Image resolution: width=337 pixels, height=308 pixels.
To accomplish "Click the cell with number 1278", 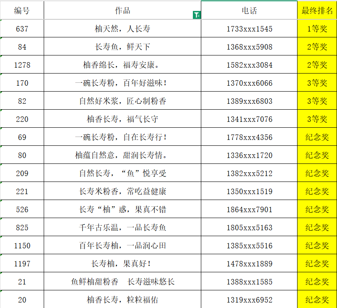I will pyautogui.click(x=22, y=65).
